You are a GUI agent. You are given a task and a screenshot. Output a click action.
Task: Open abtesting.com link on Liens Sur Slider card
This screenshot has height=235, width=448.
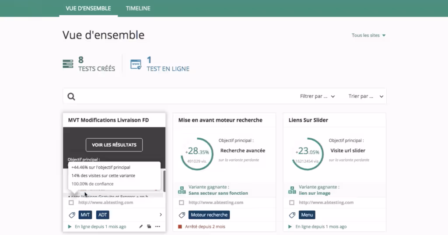click(x=326, y=203)
